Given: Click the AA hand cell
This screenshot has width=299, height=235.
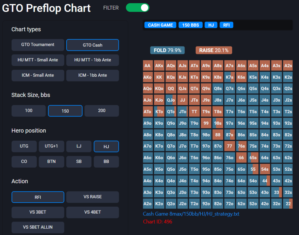Looking at the screenshot, I should 147,66.
